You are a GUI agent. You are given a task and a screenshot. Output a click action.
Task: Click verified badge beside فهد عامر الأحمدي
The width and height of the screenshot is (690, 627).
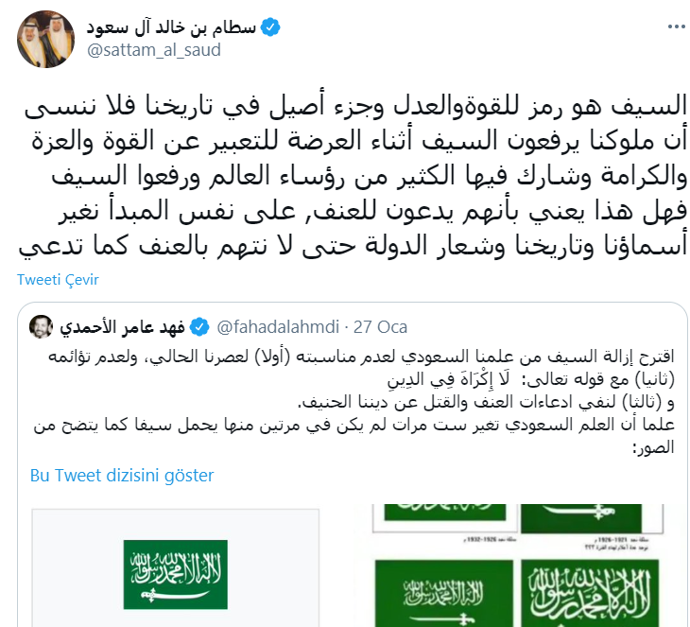pyautogui.click(x=198, y=328)
